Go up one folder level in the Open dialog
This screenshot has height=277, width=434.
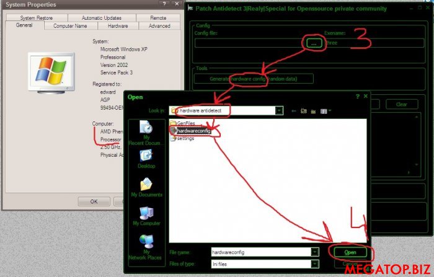[304, 111]
